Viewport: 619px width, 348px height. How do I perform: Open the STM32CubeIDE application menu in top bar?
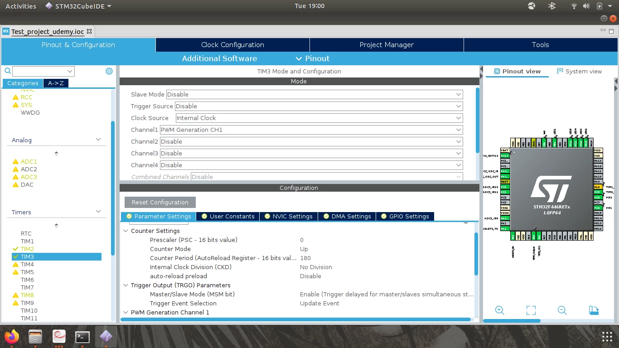coord(79,6)
